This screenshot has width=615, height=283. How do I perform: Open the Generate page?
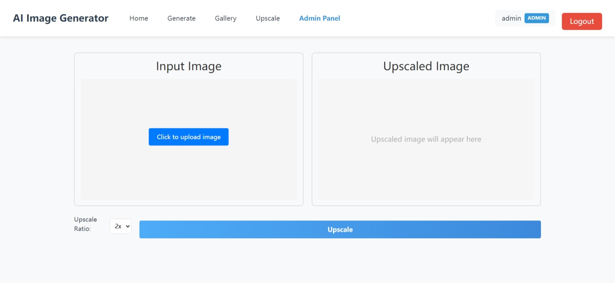(181, 18)
